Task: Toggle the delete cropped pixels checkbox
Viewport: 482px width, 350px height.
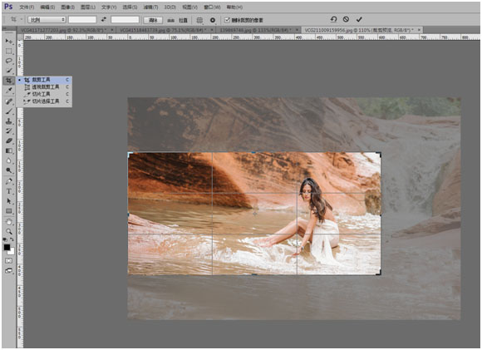Action: point(227,20)
